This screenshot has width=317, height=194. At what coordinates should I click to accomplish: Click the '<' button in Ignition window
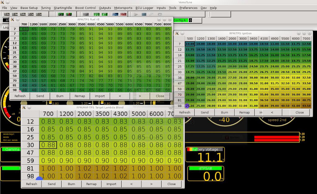point(272,112)
